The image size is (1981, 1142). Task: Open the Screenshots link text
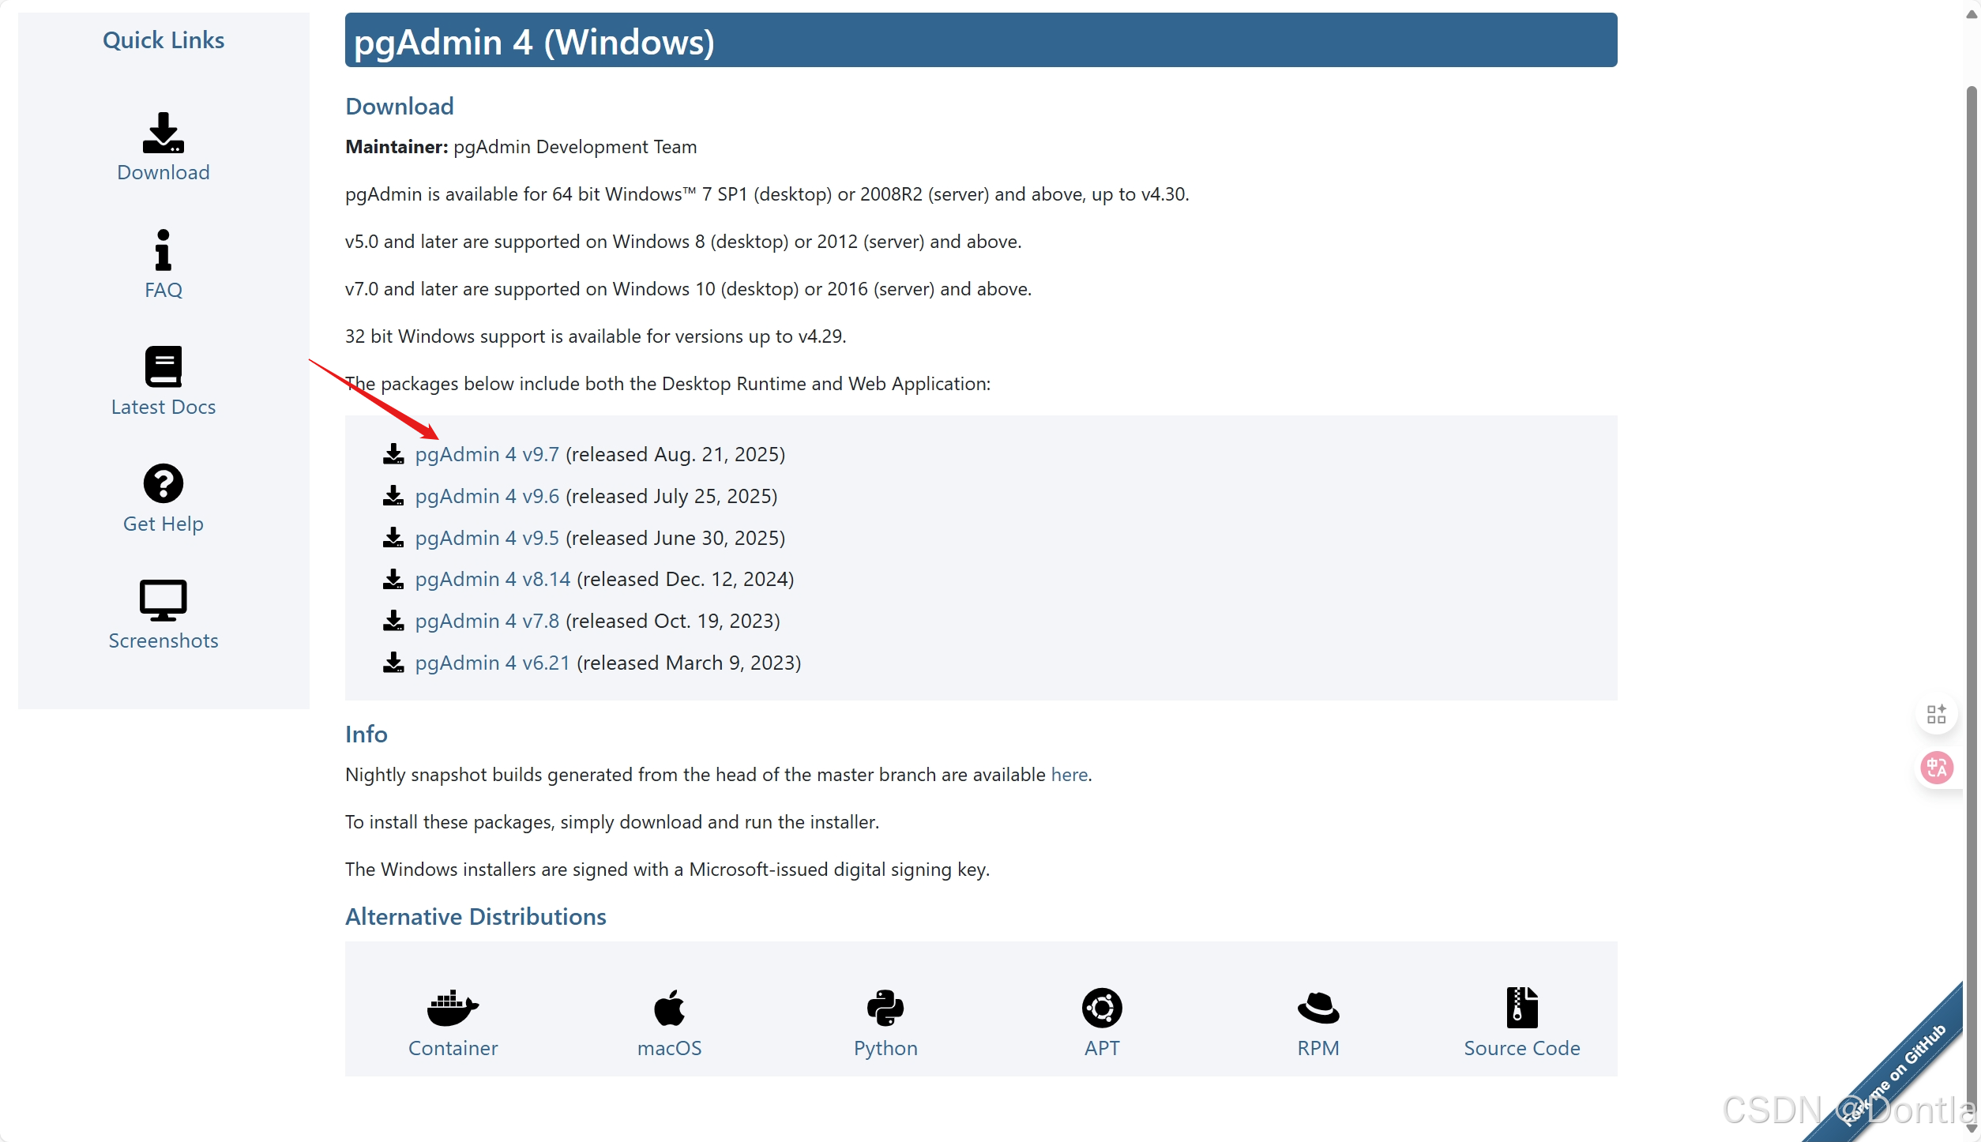(164, 640)
